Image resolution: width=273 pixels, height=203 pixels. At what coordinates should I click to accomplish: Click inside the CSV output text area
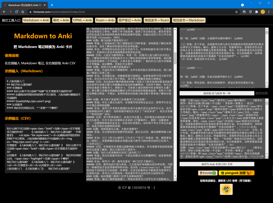pyautogui.click(x=222, y=129)
